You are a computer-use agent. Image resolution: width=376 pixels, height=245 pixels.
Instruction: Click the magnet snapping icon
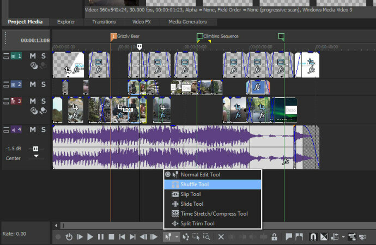tap(313, 237)
